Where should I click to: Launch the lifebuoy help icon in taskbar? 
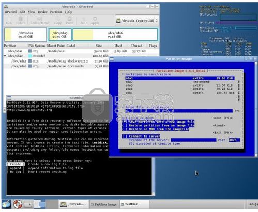18,204
